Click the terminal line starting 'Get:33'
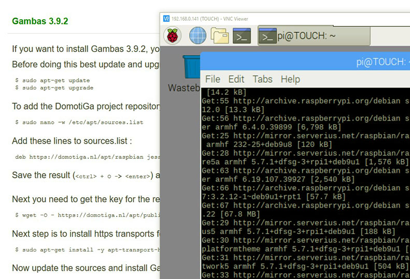The image size is (410, 279). (306, 275)
